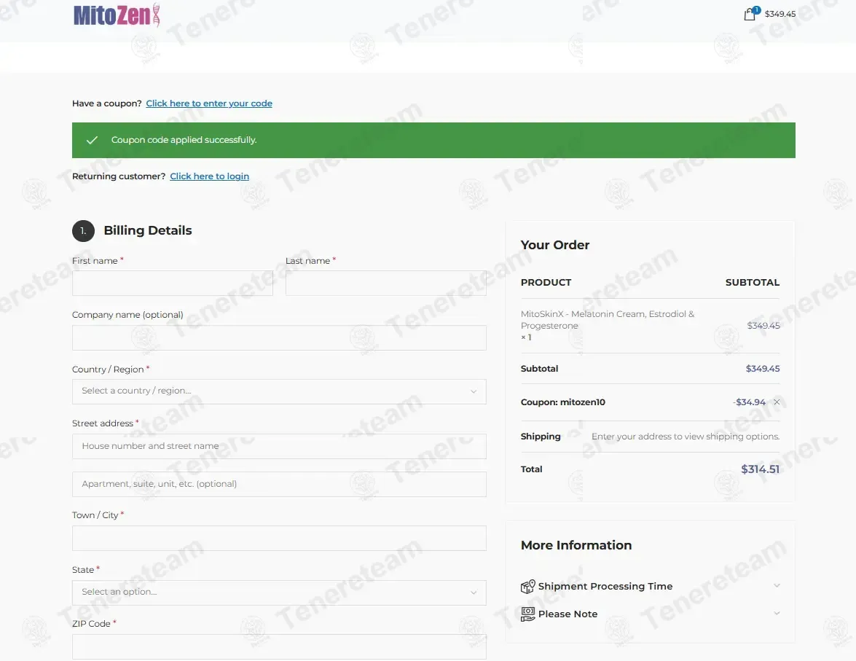
Task: Click the House number and street name field
Action: click(x=279, y=446)
